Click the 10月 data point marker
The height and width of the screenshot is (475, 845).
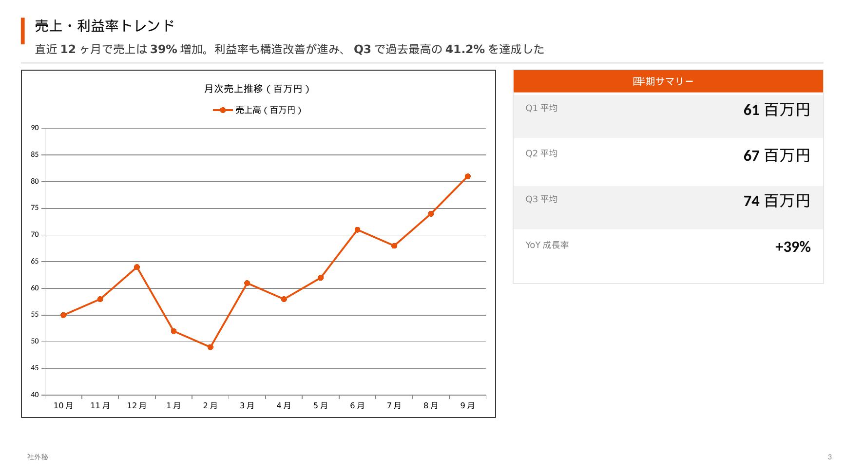[63, 315]
